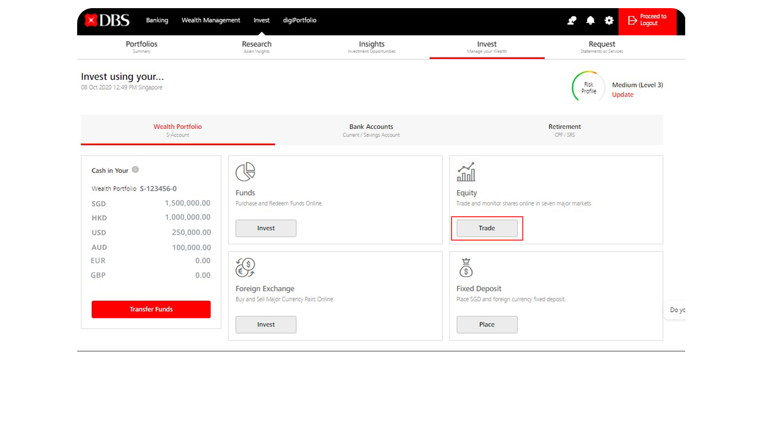Click the Invest button under Funds
The height and width of the screenshot is (440, 764).
tap(266, 228)
